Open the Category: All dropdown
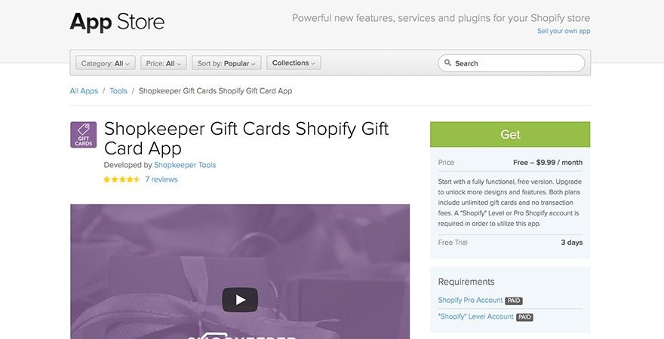The image size is (664, 339). click(x=106, y=63)
